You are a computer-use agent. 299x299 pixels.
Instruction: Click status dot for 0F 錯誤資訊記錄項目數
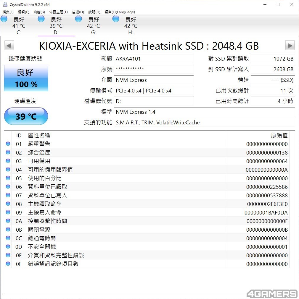[x=8, y=264]
